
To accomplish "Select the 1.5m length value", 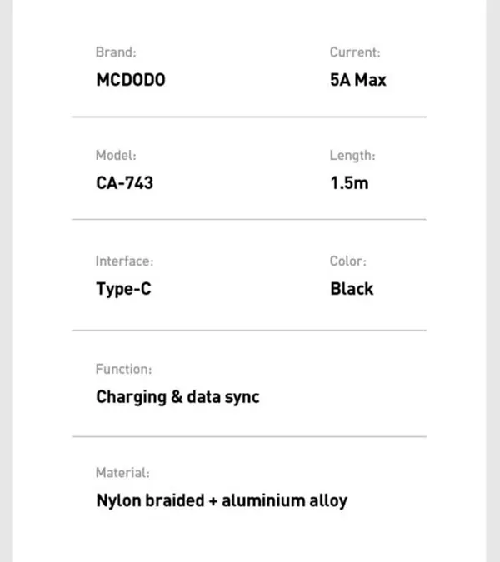I will [349, 183].
